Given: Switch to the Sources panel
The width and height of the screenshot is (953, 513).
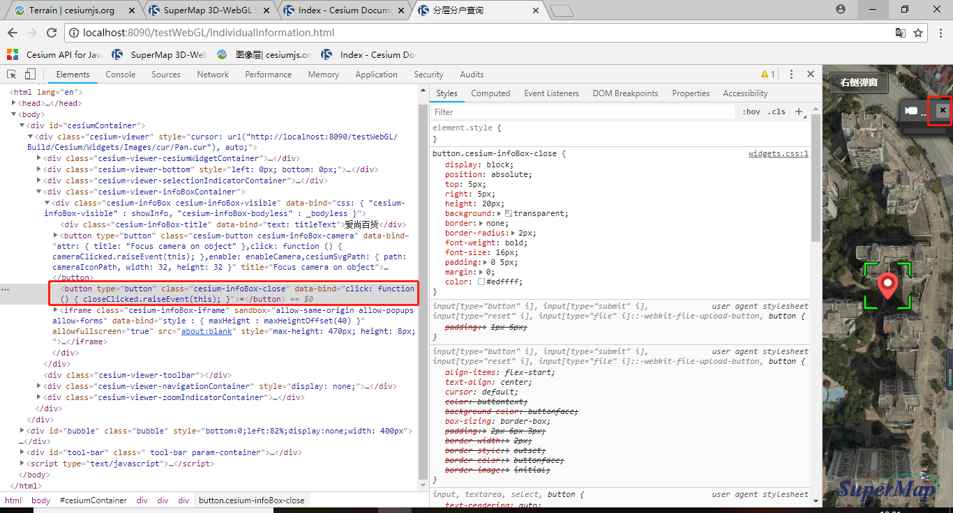Looking at the screenshot, I should tap(166, 75).
